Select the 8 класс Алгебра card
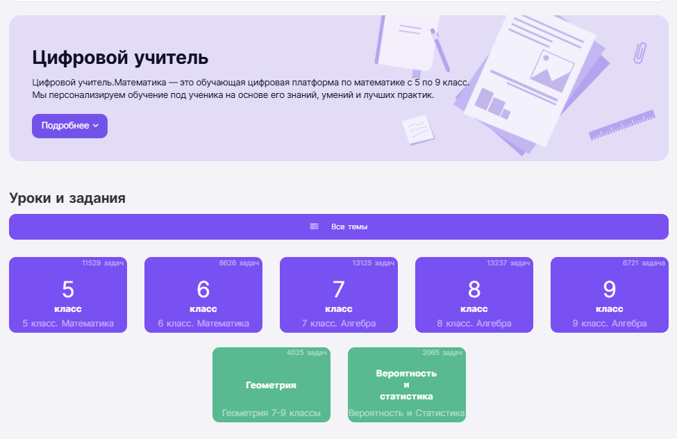677x439 pixels. point(474,295)
